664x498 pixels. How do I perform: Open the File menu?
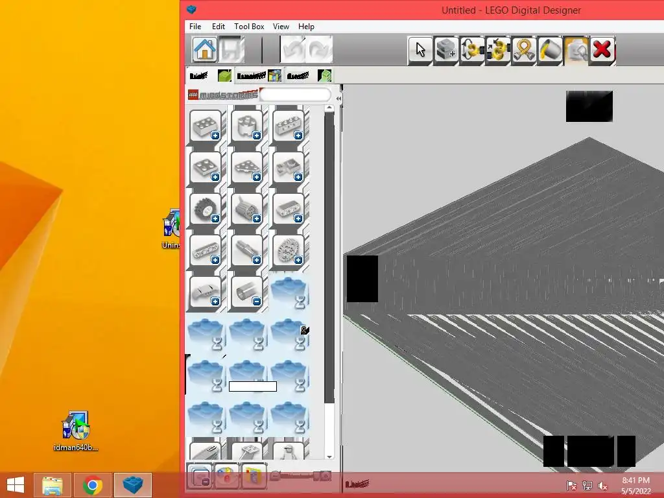(x=195, y=26)
